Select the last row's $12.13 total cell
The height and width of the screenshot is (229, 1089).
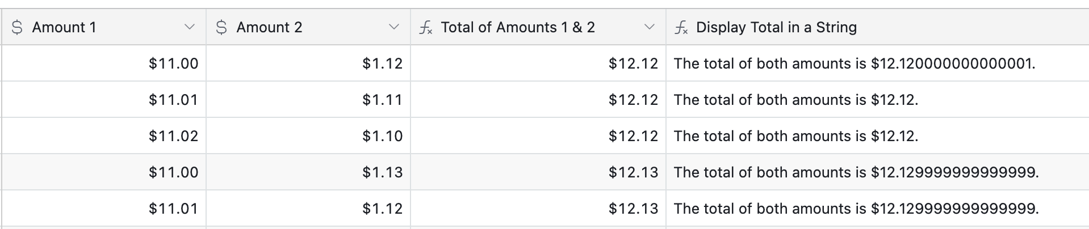coord(538,209)
